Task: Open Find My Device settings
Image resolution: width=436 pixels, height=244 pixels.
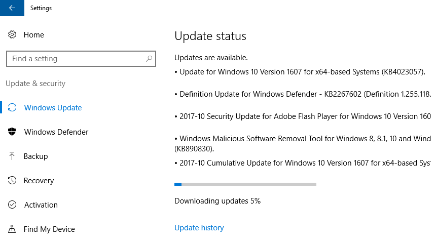Action: coord(49,229)
